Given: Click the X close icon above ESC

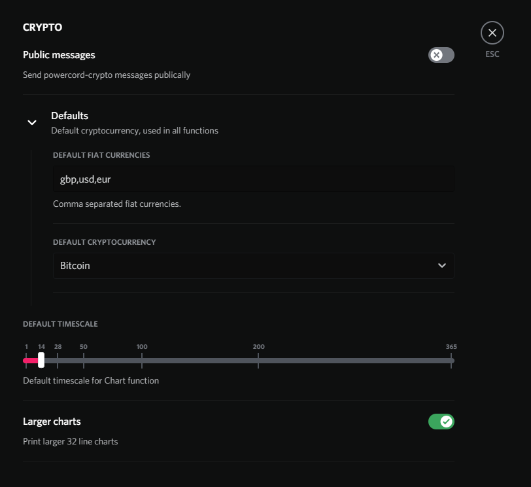Looking at the screenshot, I should click(492, 33).
